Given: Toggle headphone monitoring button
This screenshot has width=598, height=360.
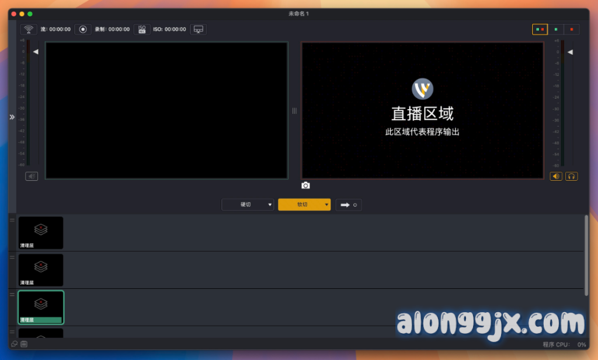Looking at the screenshot, I should tap(571, 176).
